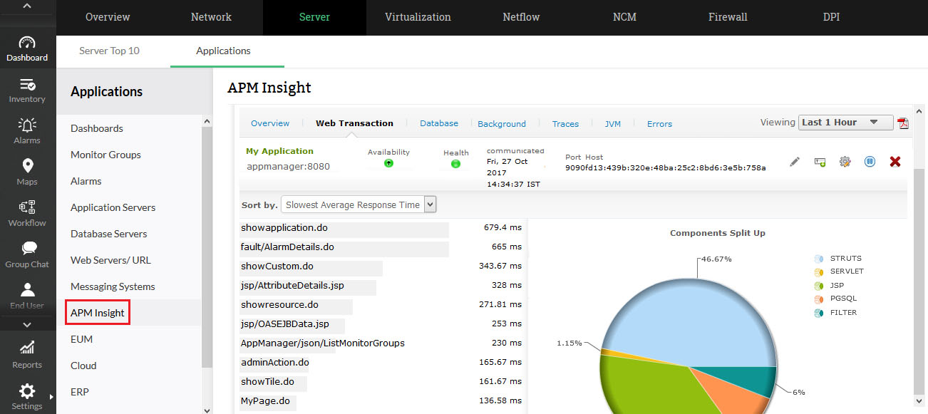The width and height of the screenshot is (928, 414).
Task: Open the Sort by Slowest Average Response Time dropdown
Action: [359, 205]
